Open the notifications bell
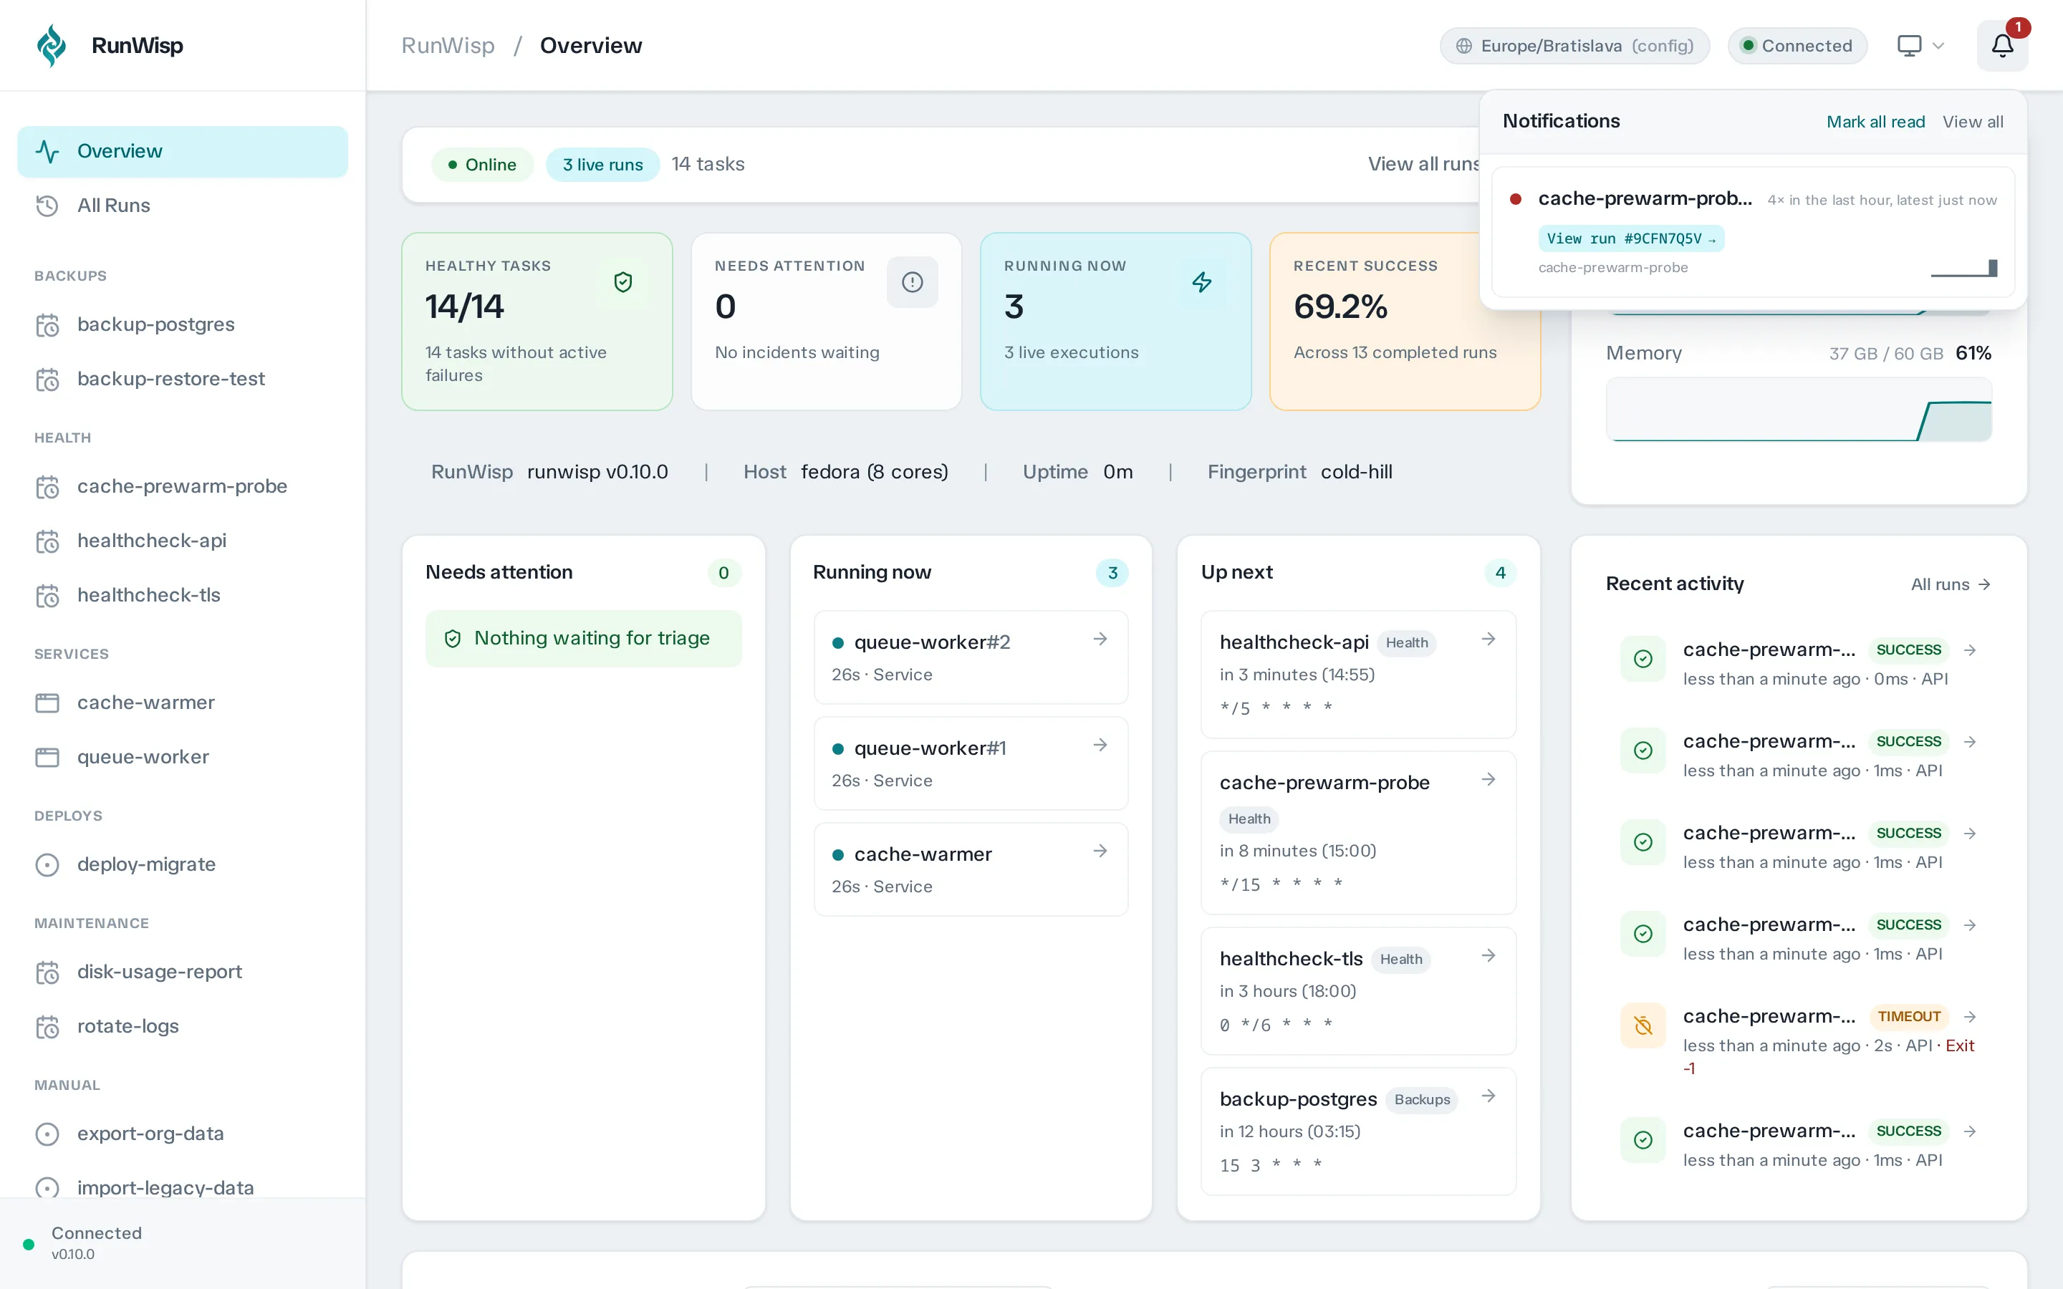 (x=2003, y=45)
